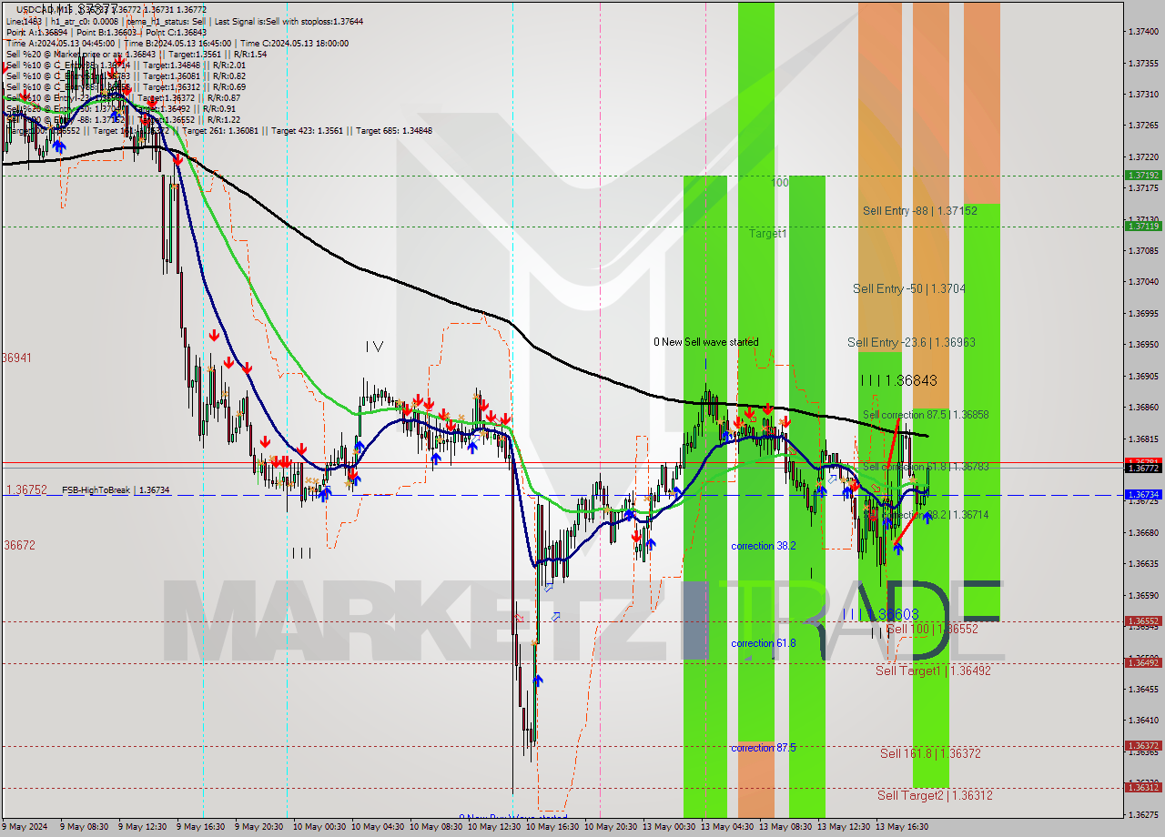Click the 'Sell Entry -23.6 | 1.36963' label
Screen dimensions: 1165x837
tap(911, 343)
